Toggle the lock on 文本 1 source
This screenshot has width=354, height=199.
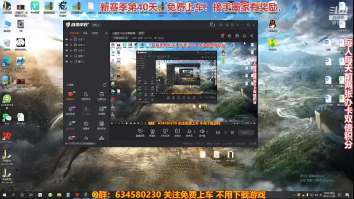tap(71, 39)
